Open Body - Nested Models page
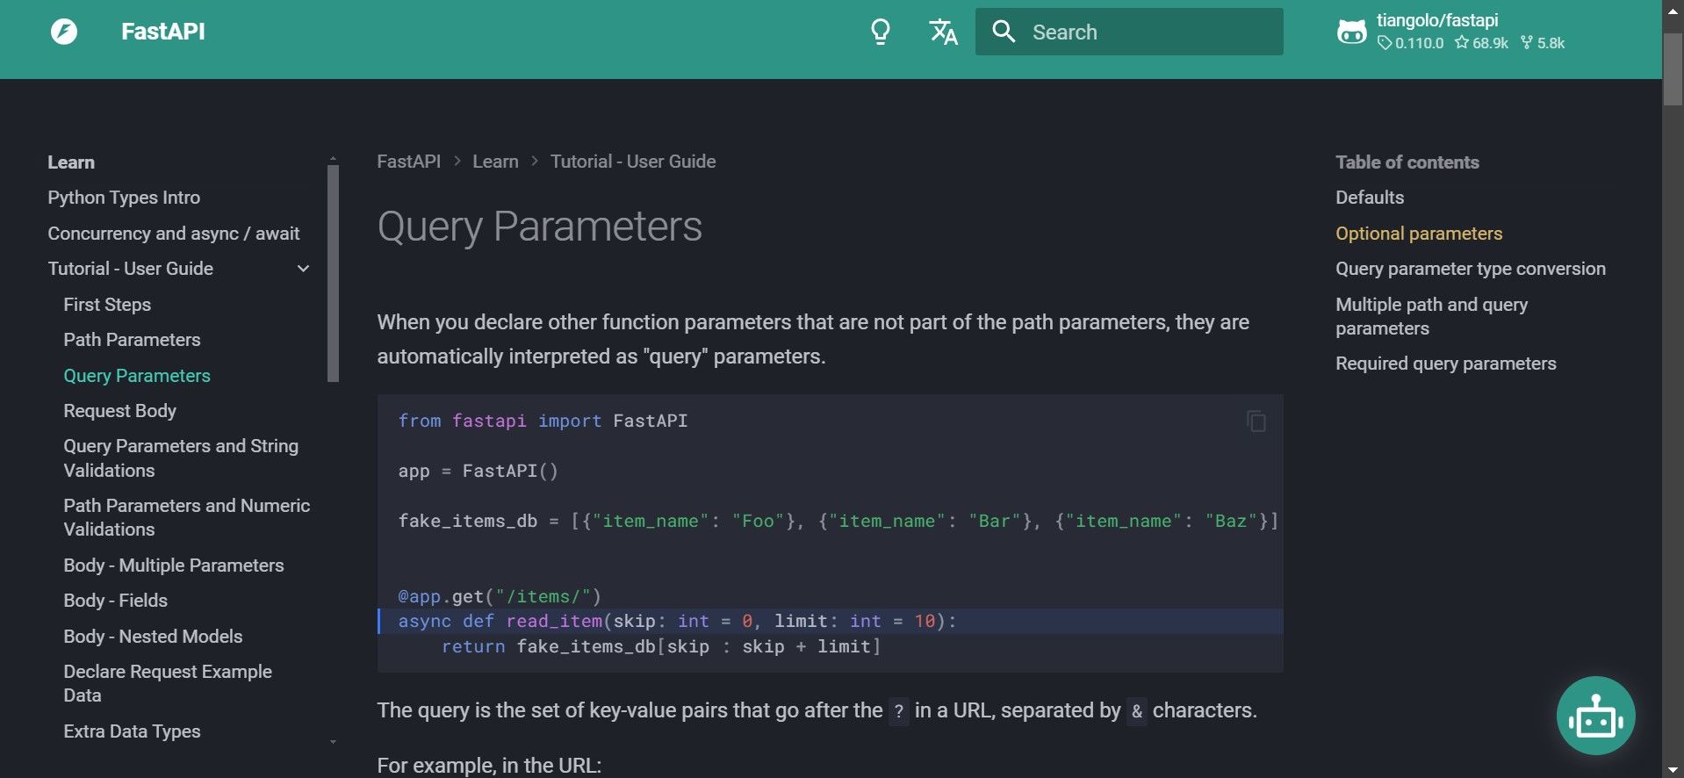 (153, 637)
